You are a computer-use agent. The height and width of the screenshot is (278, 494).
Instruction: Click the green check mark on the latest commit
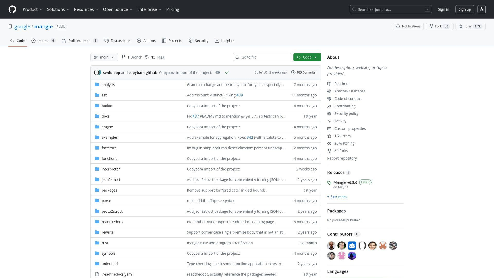(227, 72)
